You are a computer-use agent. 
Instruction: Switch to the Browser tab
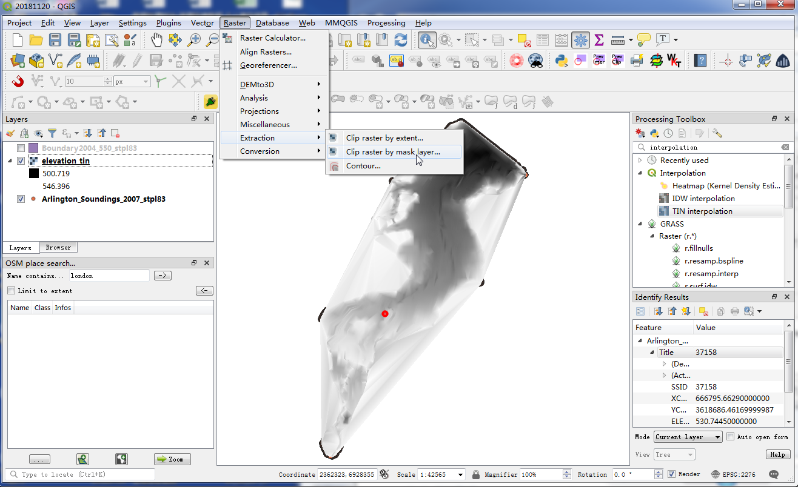pos(58,248)
